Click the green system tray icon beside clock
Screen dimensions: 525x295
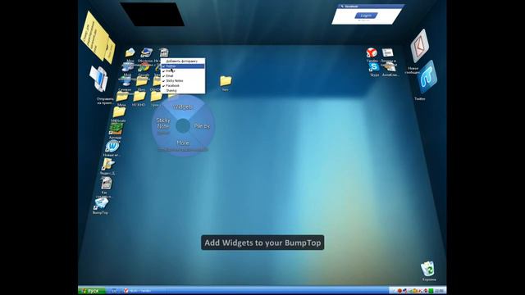431,291
